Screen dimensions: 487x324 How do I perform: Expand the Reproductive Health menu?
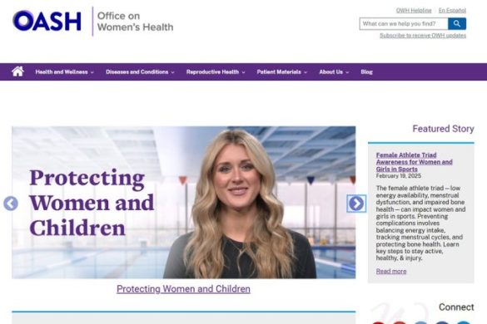216,72
